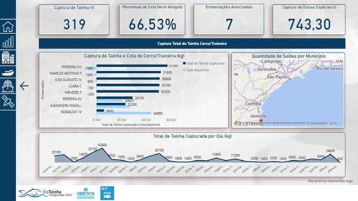
Task: Click the 42880 peak data label
Action: [x=102, y=145]
